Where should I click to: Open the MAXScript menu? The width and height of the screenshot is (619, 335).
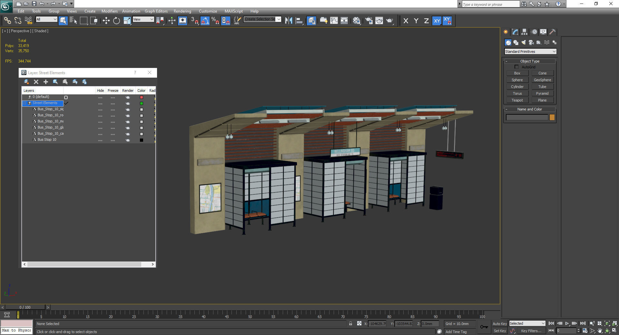click(x=234, y=11)
